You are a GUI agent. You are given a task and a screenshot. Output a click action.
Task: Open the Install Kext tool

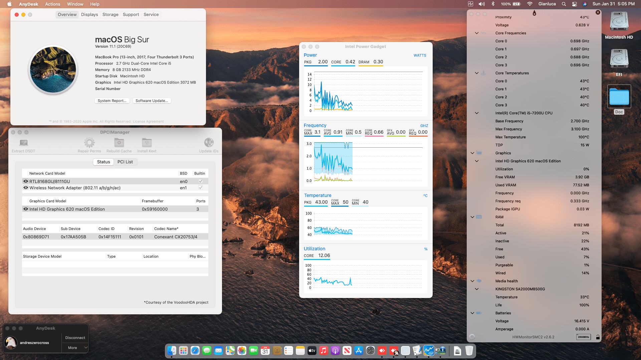(147, 143)
